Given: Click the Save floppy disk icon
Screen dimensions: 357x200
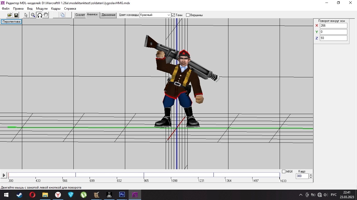Looking at the screenshot, I should pos(16,15).
